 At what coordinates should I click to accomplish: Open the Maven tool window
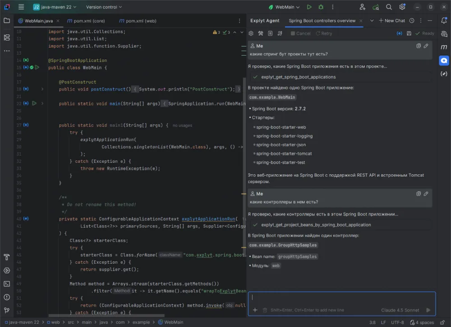pos(444,47)
